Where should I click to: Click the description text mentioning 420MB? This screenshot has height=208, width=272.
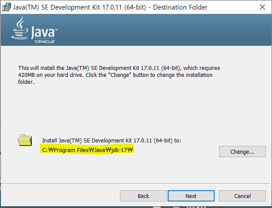pos(119,75)
